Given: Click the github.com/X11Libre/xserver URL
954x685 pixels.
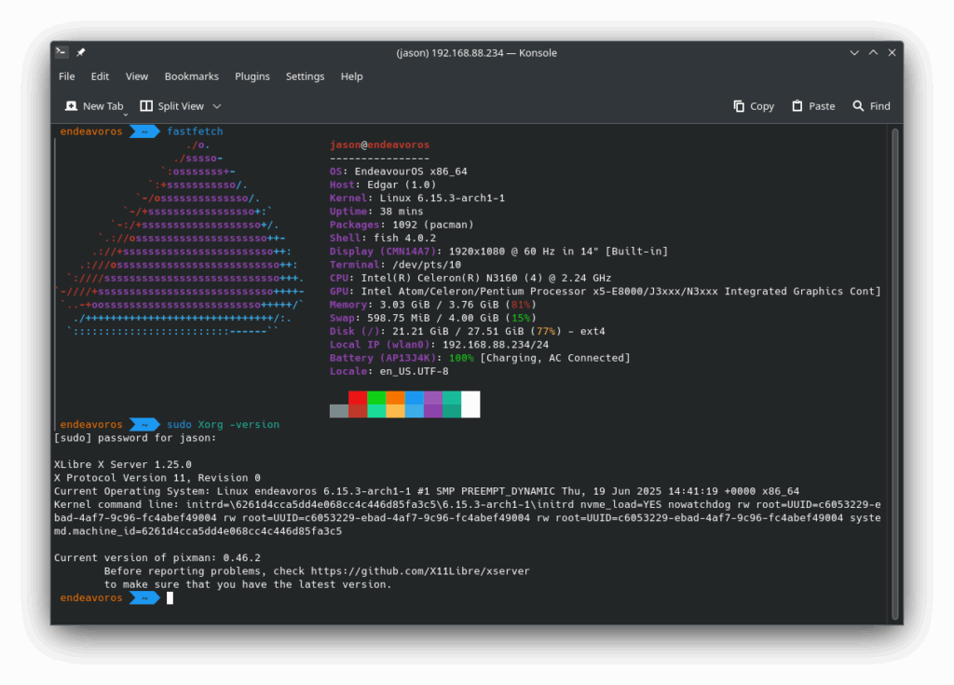Looking at the screenshot, I should point(420,571).
